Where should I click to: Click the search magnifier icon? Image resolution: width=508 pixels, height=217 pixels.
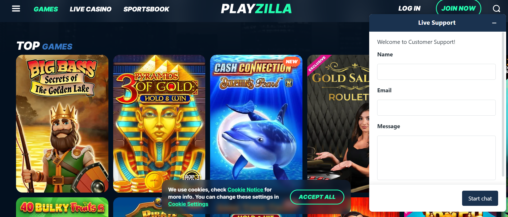click(x=497, y=9)
